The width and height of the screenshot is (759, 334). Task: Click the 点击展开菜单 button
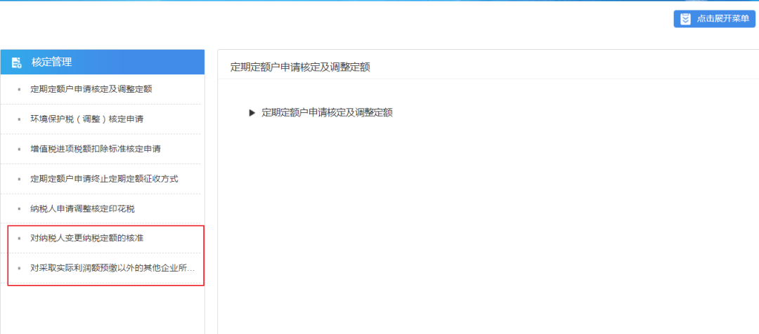[x=714, y=19]
